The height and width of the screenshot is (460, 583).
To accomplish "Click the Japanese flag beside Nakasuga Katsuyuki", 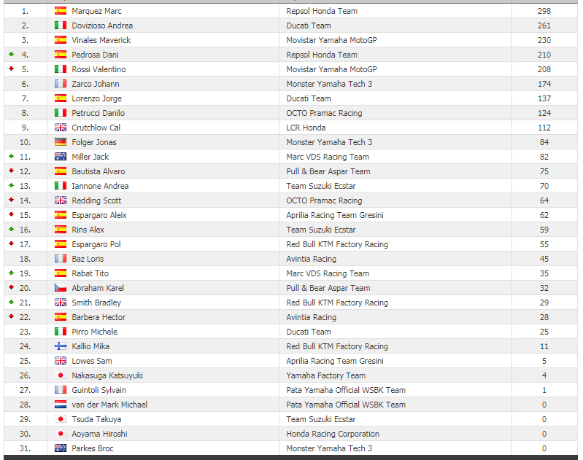I will 61,375.
